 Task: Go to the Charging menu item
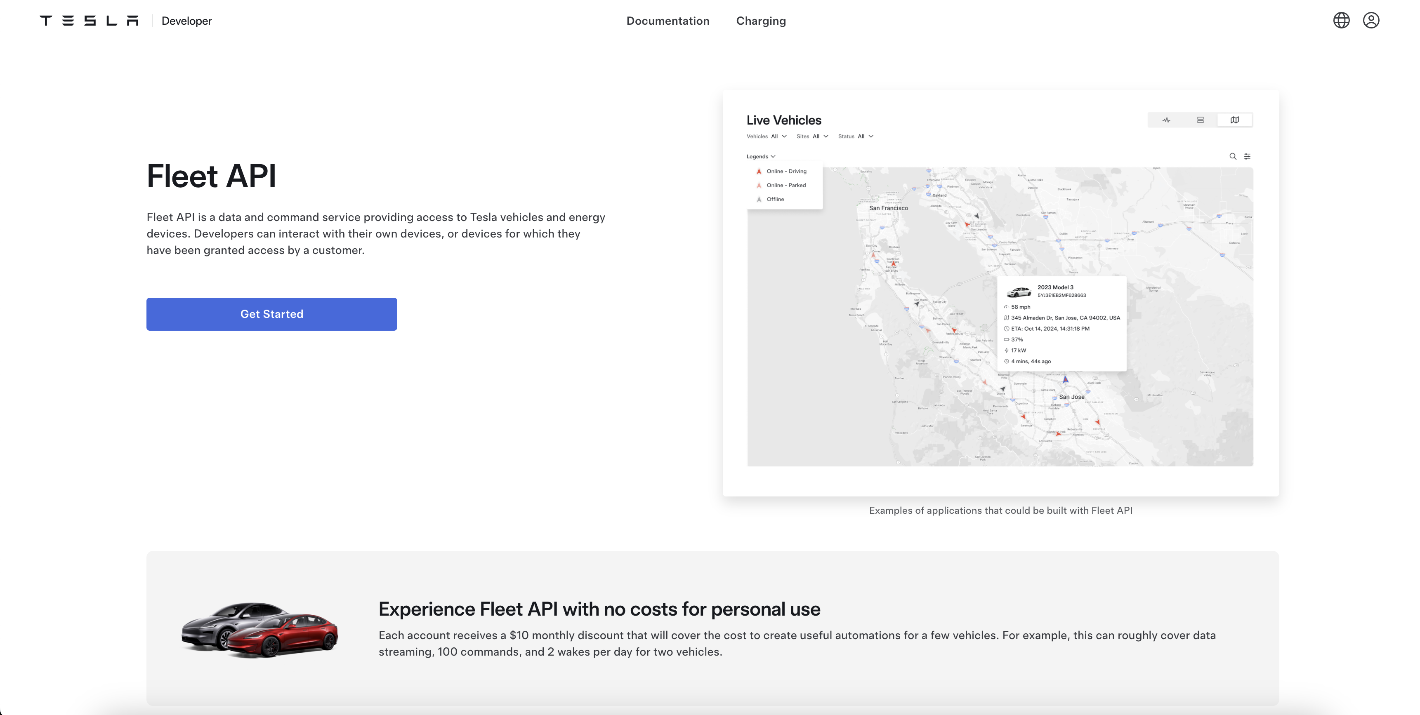(x=761, y=21)
